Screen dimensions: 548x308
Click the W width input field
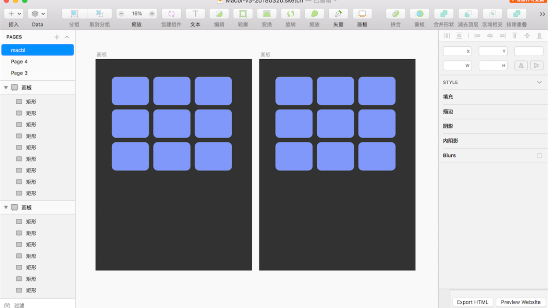(x=457, y=65)
